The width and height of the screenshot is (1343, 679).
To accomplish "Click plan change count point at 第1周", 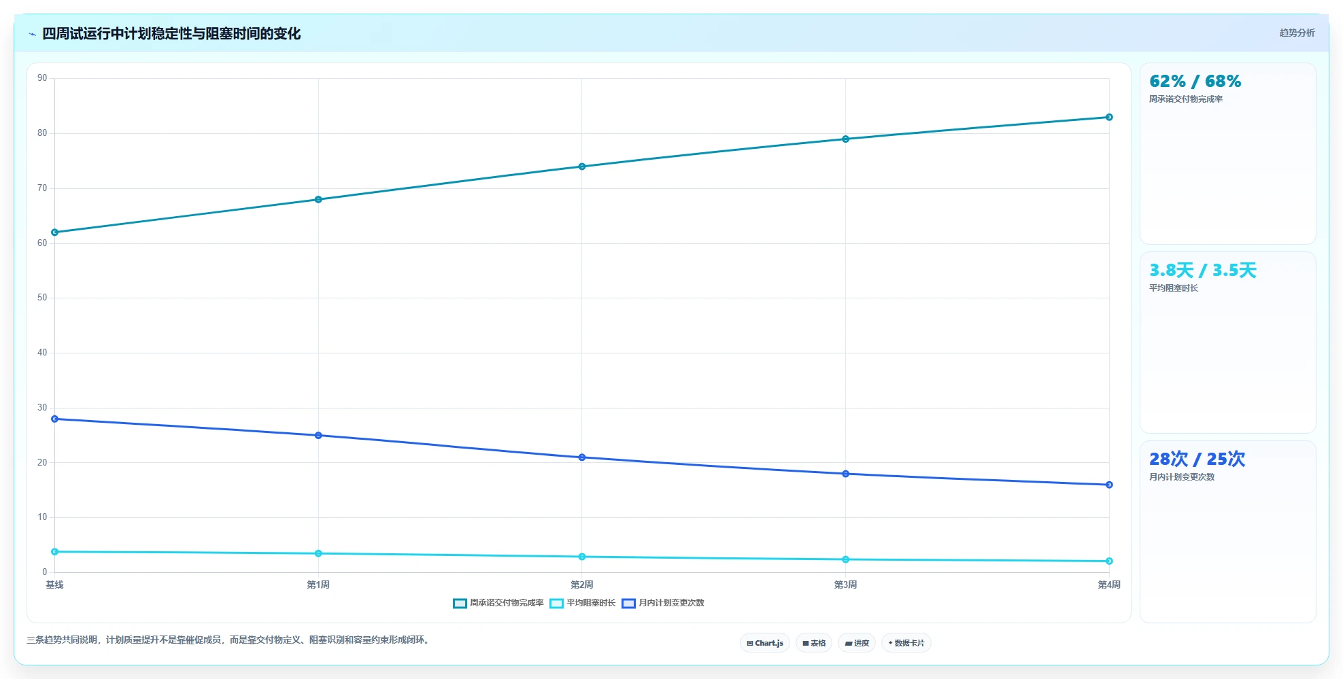I will 318,436.
